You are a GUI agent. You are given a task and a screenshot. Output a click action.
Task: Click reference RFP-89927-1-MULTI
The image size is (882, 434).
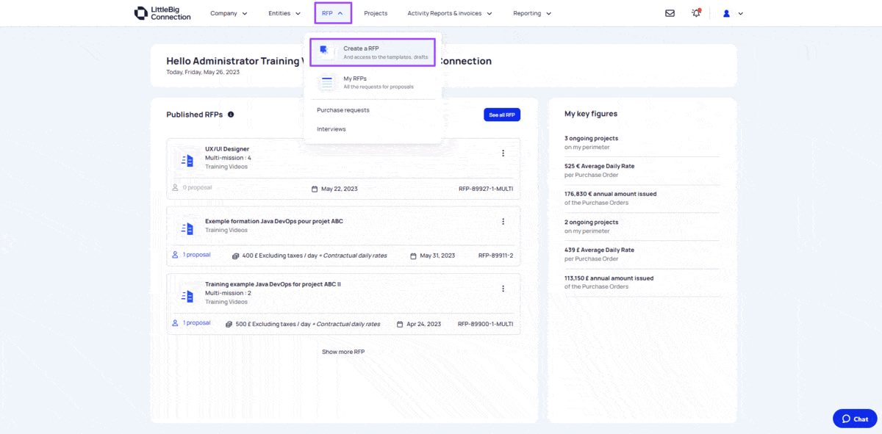pyautogui.click(x=486, y=189)
